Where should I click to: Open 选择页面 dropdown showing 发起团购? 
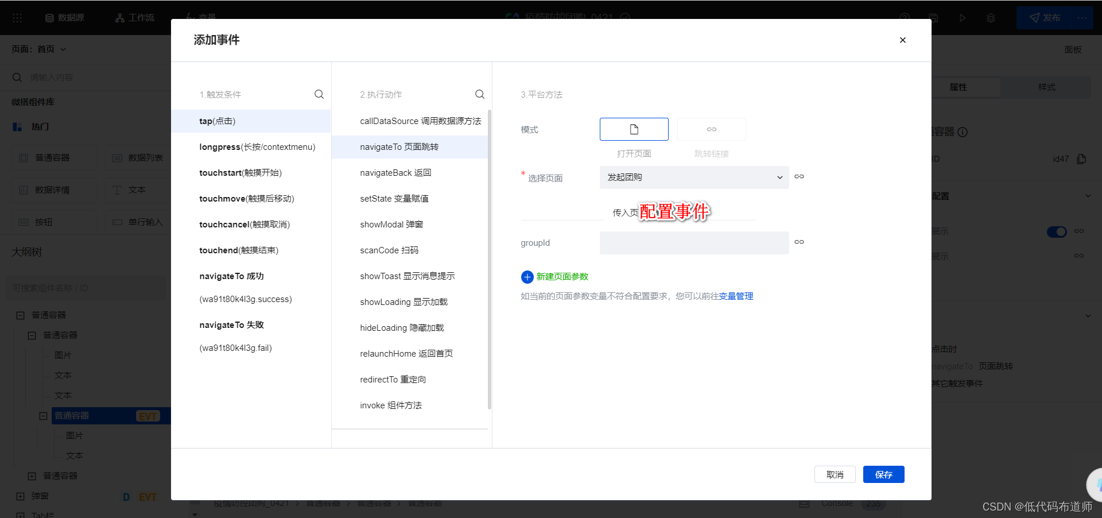[x=694, y=177]
